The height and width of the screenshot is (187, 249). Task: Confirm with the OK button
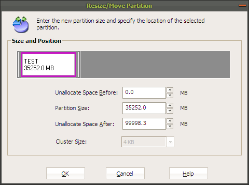pos(65,174)
